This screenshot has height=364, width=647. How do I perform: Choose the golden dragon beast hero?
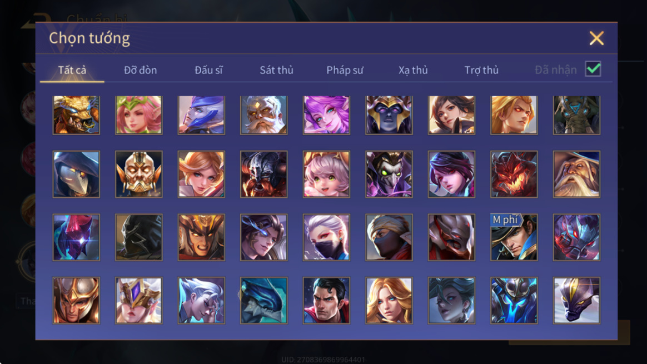click(76, 115)
